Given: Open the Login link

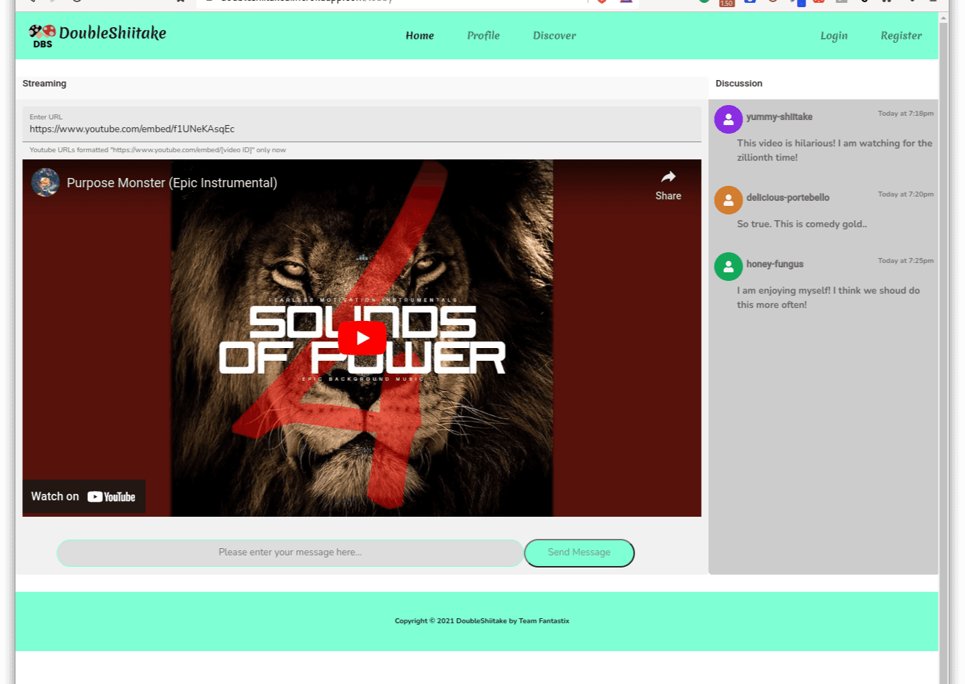Looking at the screenshot, I should pyautogui.click(x=834, y=36).
